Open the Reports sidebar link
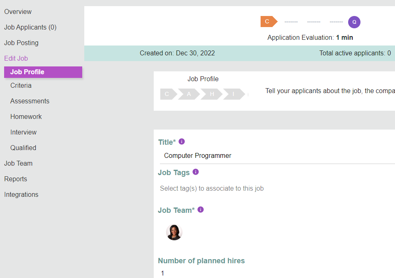The height and width of the screenshot is (278, 395). click(x=16, y=179)
